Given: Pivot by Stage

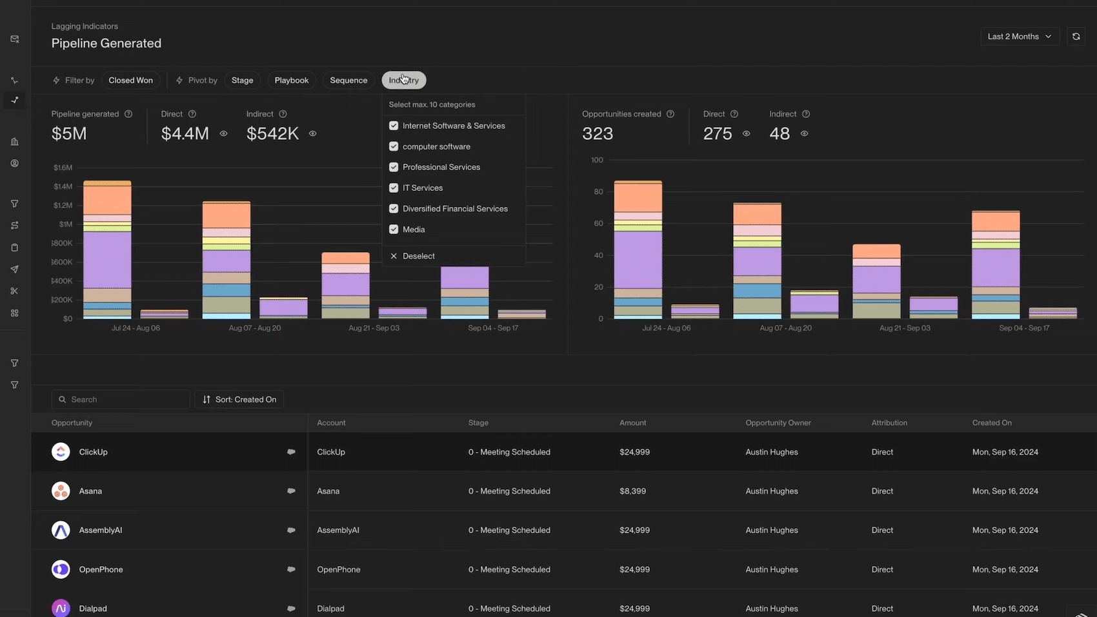Looking at the screenshot, I should [x=243, y=81].
